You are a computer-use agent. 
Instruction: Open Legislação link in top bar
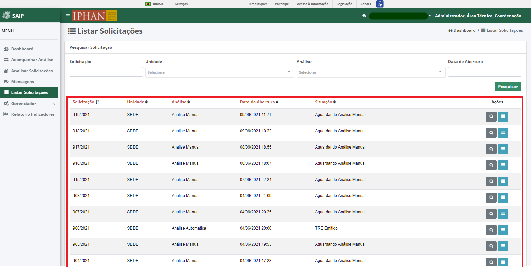(x=344, y=4)
